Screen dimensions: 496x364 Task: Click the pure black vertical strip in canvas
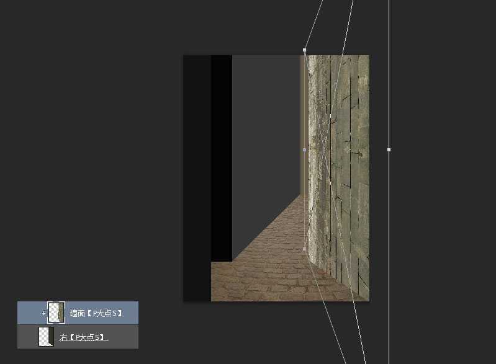pos(221,155)
